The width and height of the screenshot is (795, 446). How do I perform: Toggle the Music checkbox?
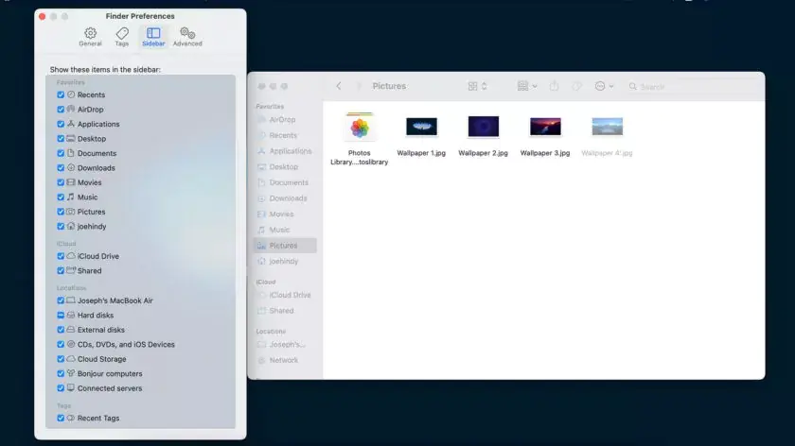tap(61, 197)
